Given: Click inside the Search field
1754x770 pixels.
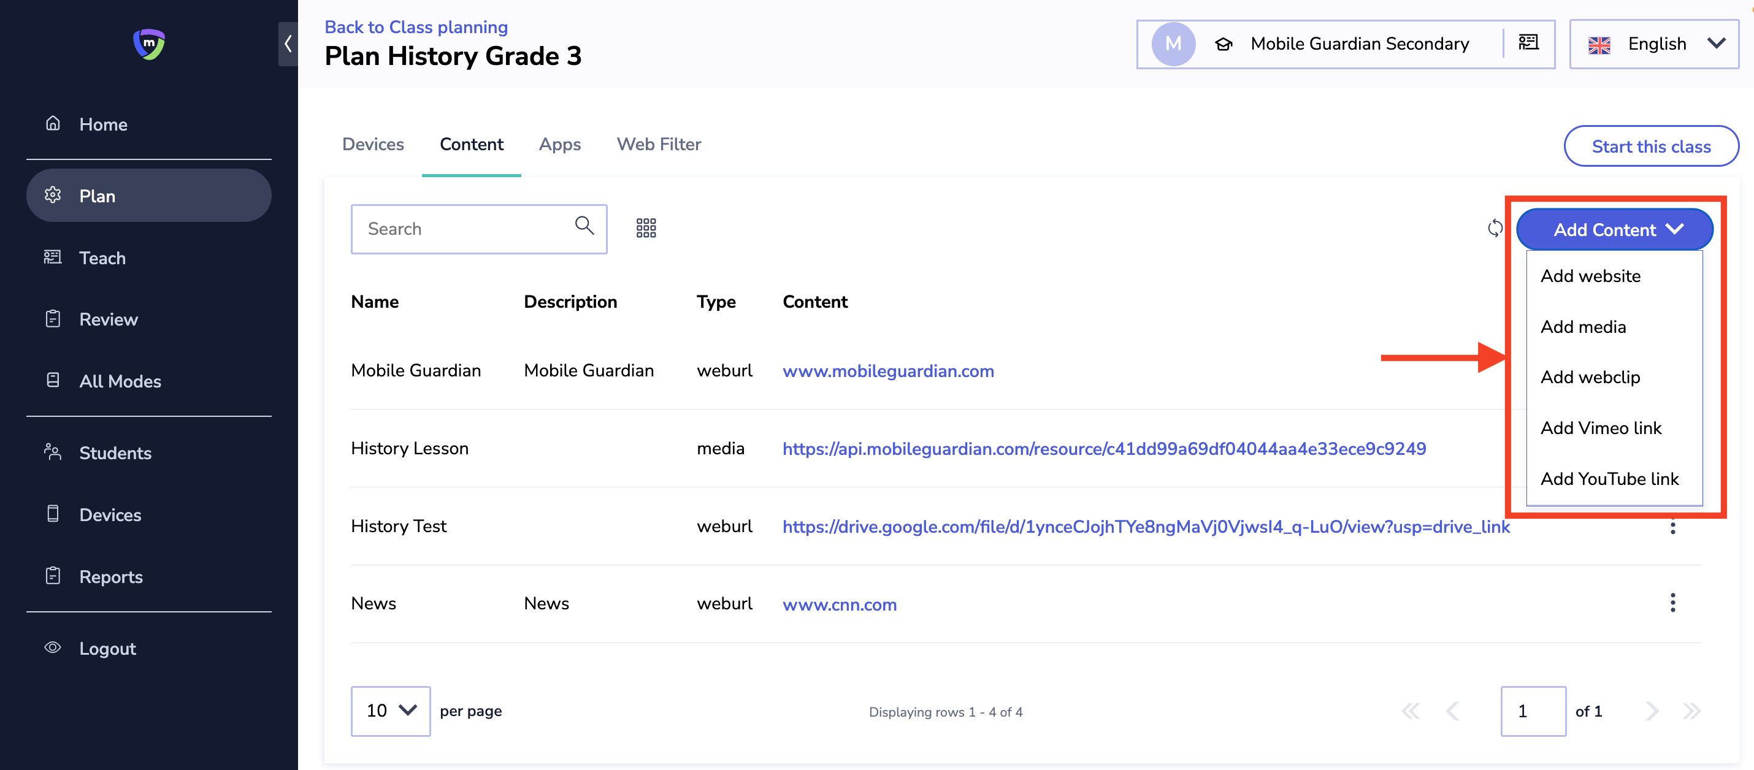Looking at the screenshot, I should [x=463, y=229].
